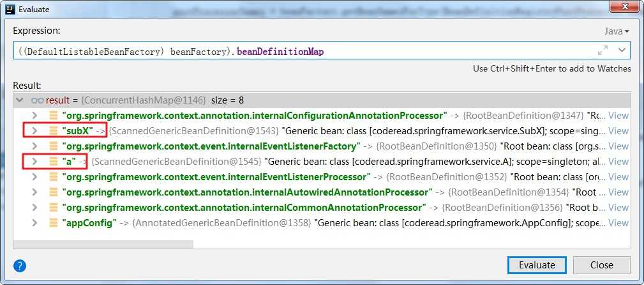Click the Evaluate button
This screenshot has width=644, height=285.
pos(537,265)
